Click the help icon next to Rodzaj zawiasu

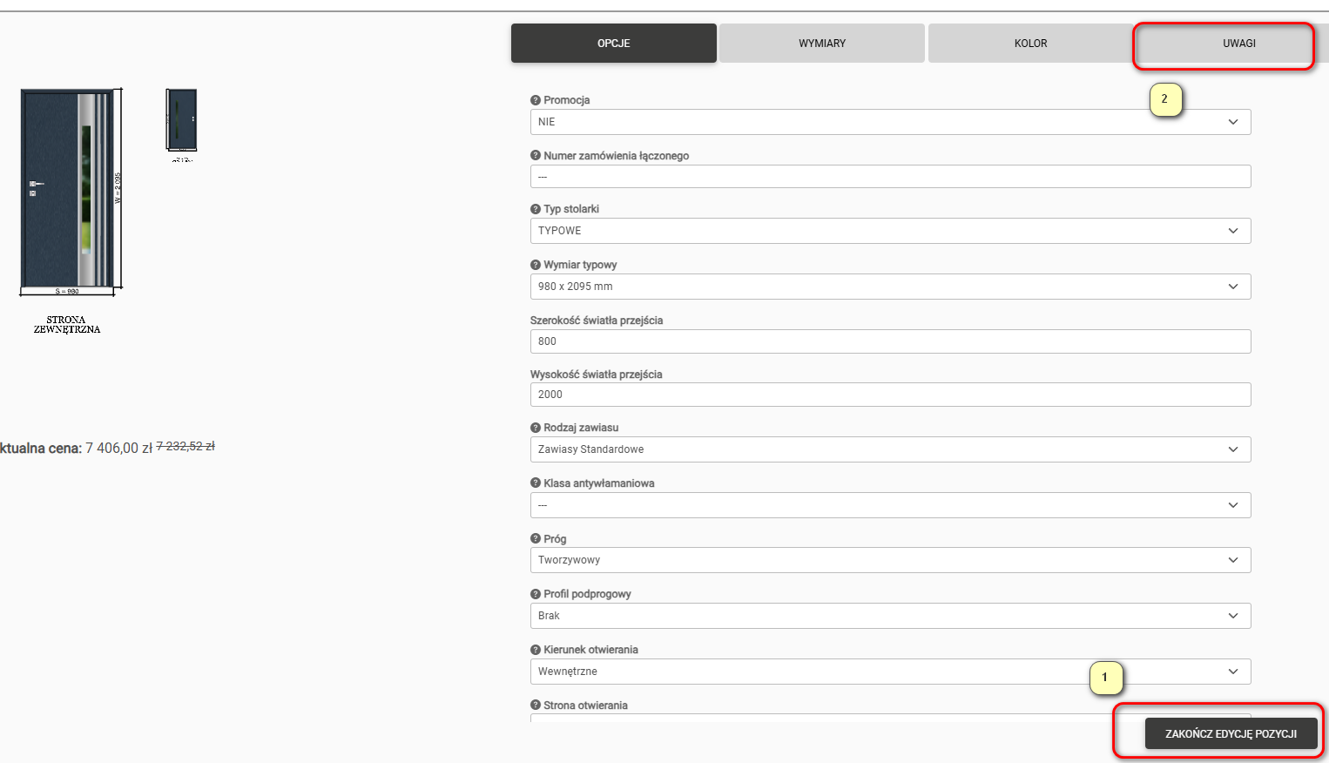click(x=536, y=428)
